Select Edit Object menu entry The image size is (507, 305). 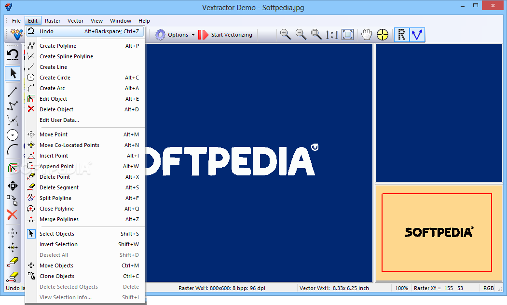(x=85, y=99)
